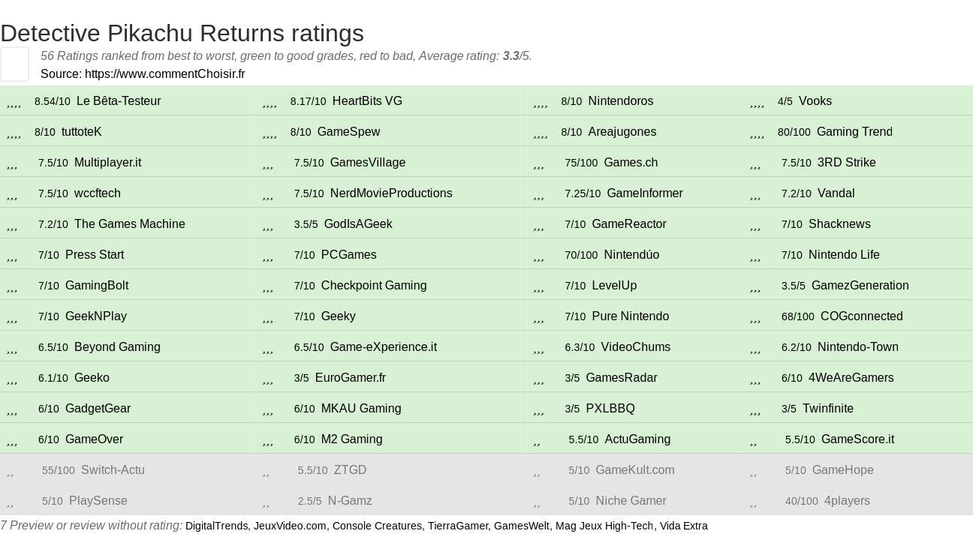Click star rating icons beside Switch-Actu
The image size is (973, 534).
(11, 472)
